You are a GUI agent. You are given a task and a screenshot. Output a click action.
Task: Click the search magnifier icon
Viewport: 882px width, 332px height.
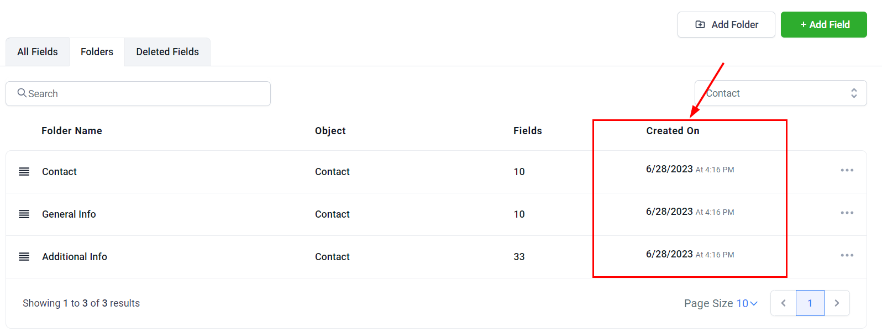[x=22, y=93]
